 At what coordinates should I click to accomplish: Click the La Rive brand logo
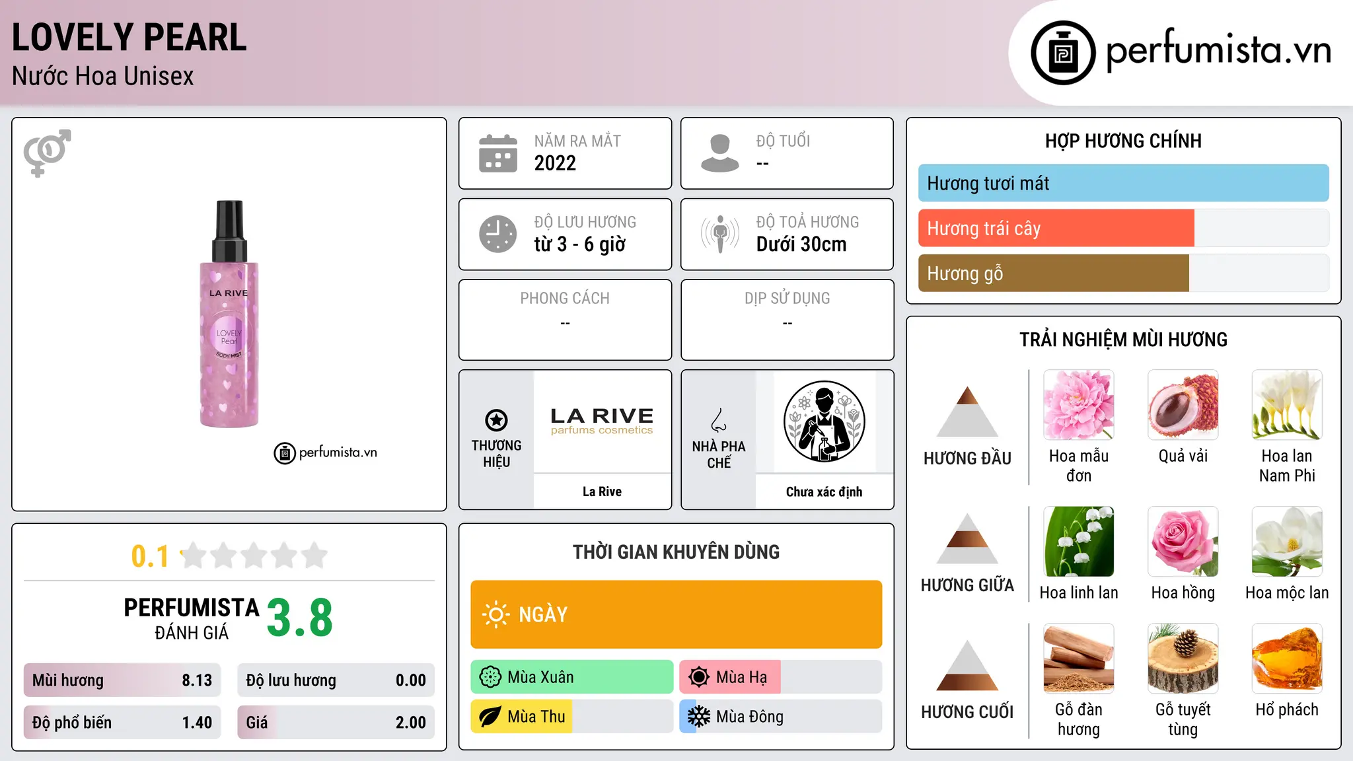tap(602, 421)
